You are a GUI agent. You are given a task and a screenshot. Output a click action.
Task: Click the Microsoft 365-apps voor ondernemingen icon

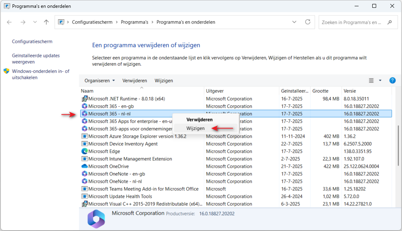(x=84, y=129)
